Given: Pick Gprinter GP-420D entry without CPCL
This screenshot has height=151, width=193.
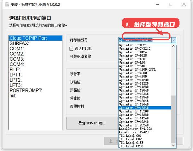Looking at the screenshot, I should 145,73.
